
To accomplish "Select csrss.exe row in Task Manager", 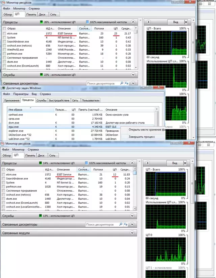I will (81, 119).
